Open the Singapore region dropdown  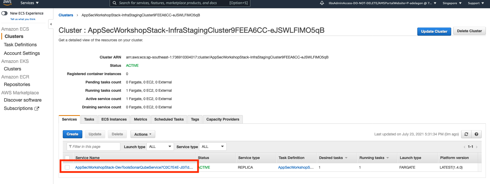coord(452,3)
